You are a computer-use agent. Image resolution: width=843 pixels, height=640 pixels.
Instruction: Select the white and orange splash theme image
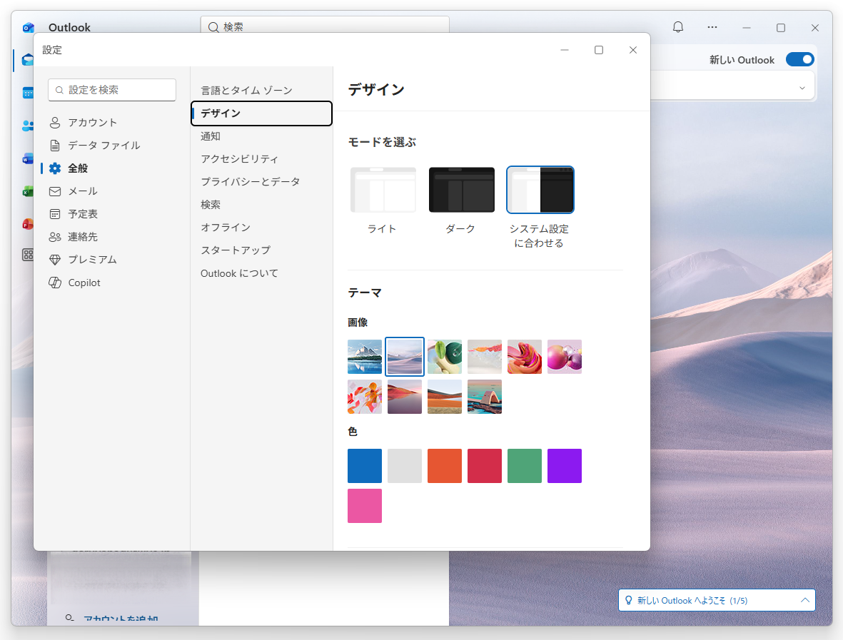(x=485, y=356)
